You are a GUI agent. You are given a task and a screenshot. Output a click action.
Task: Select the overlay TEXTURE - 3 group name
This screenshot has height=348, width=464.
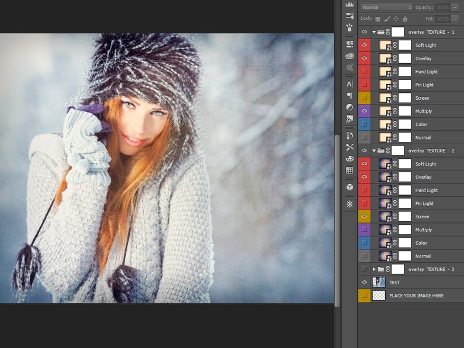pyautogui.click(x=431, y=269)
